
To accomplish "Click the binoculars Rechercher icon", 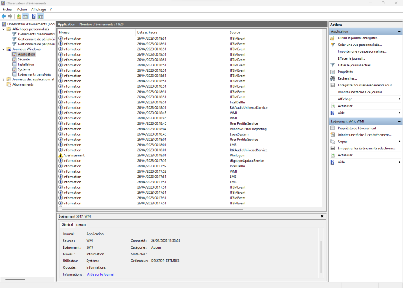I will pyautogui.click(x=332, y=78).
